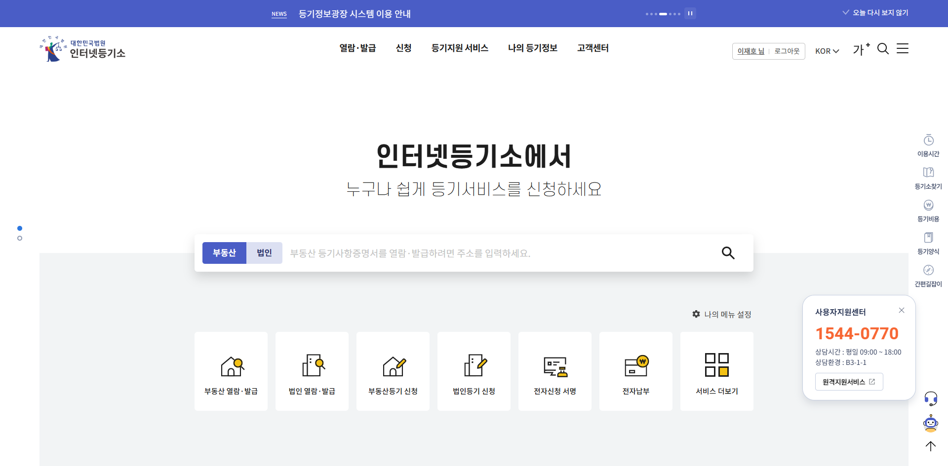This screenshot has width=948, height=466.
Task: Open the 등기지원 서비스 menu
Action: pos(459,48)
